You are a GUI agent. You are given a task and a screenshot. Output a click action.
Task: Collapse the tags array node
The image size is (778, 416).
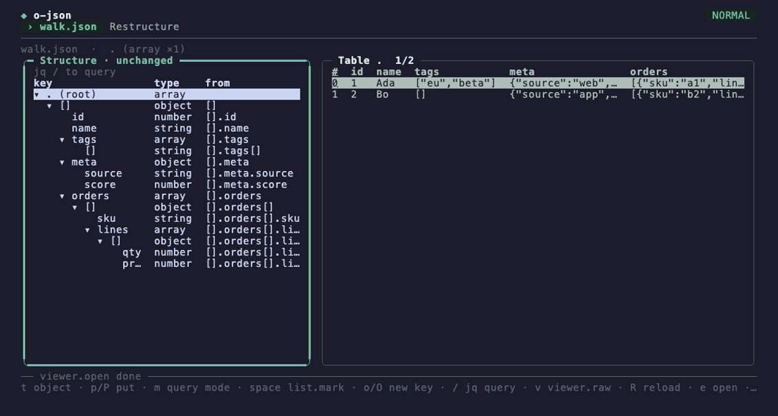(62, 139)
